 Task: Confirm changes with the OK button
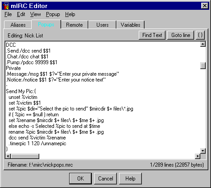[x=80, y=179]
